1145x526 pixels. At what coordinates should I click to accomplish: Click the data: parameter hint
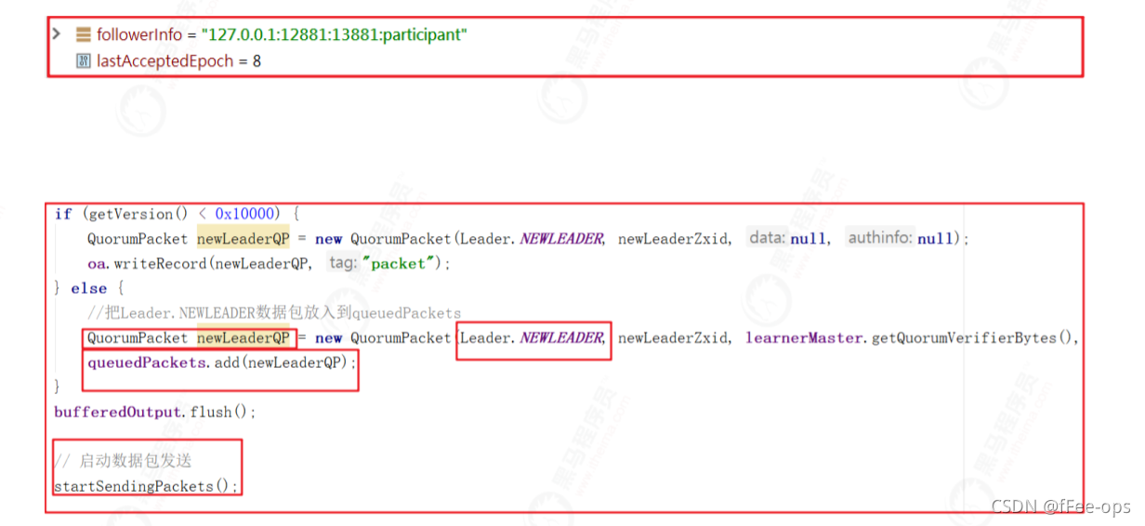(768, 238)
